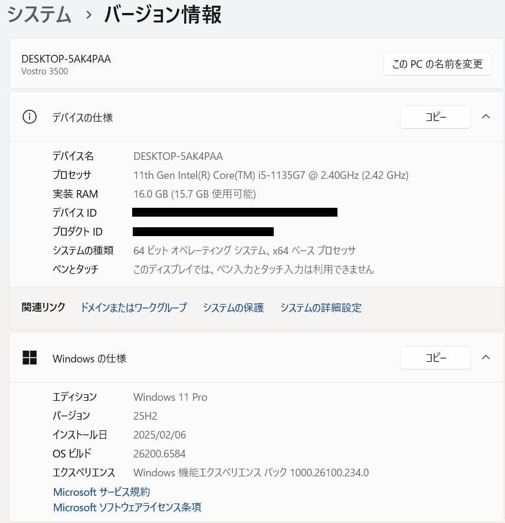Copy the device specifications with the コピー button

click(435, 116)
